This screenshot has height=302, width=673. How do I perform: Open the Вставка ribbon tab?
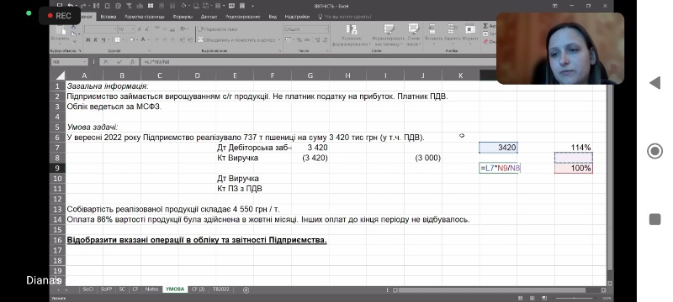109,17
